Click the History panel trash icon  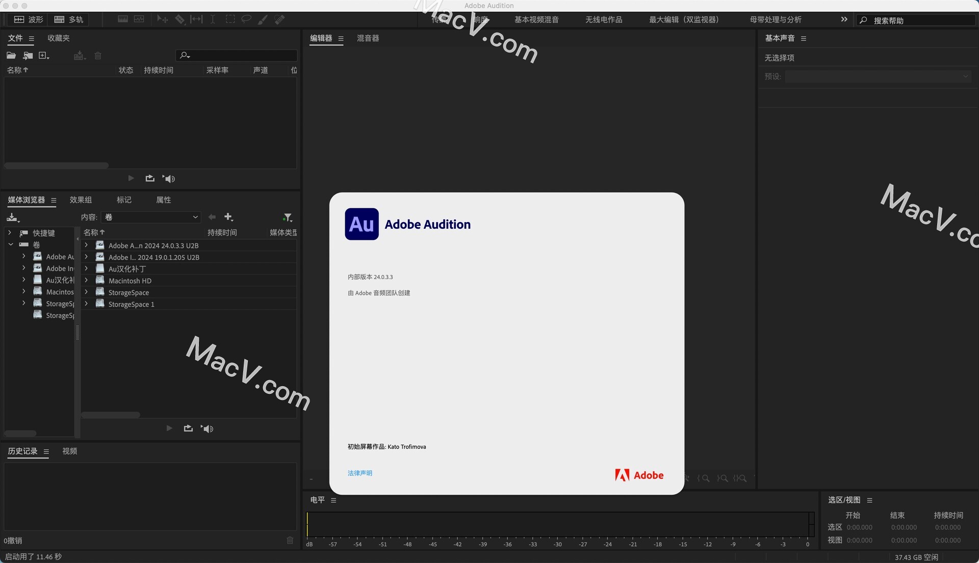(290, 541)
